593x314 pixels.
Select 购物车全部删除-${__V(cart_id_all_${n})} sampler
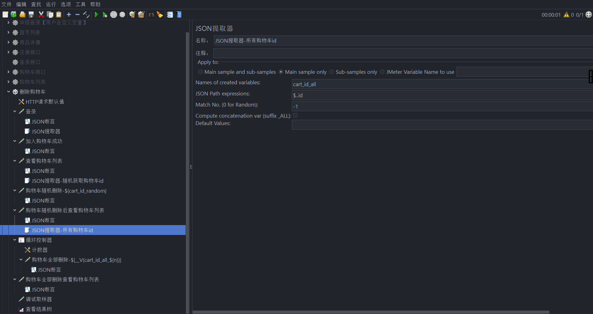point(77,260)
